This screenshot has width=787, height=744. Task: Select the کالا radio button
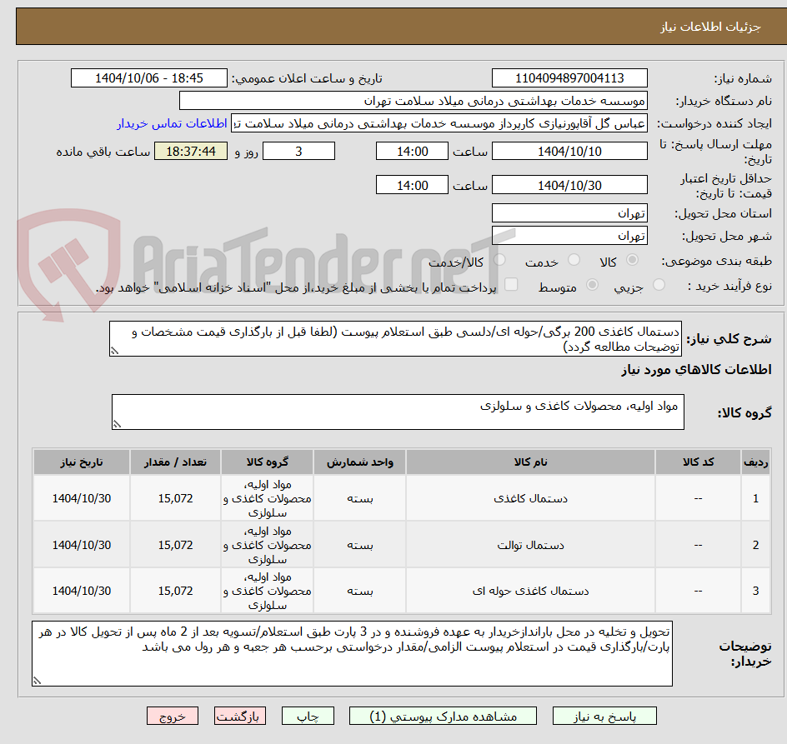pyautogui.click(x=632, y=260)
